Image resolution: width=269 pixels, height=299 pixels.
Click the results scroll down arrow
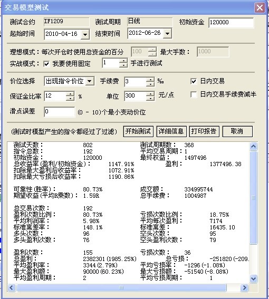click(253, 278)
